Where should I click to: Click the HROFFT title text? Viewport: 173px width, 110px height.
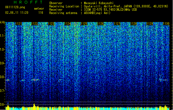(x=28, y=2)
